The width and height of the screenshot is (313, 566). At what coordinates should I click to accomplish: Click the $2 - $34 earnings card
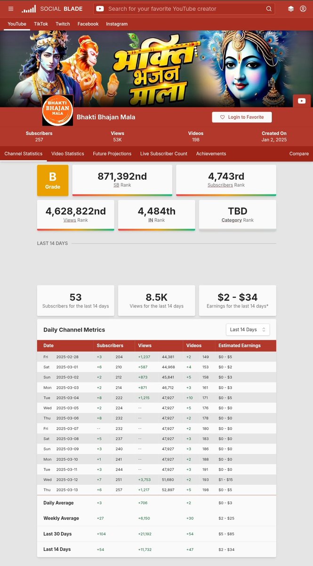[238, 300]
